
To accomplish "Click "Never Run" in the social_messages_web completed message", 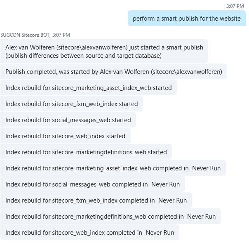I will pyautogui.click(x=165, y=184).
